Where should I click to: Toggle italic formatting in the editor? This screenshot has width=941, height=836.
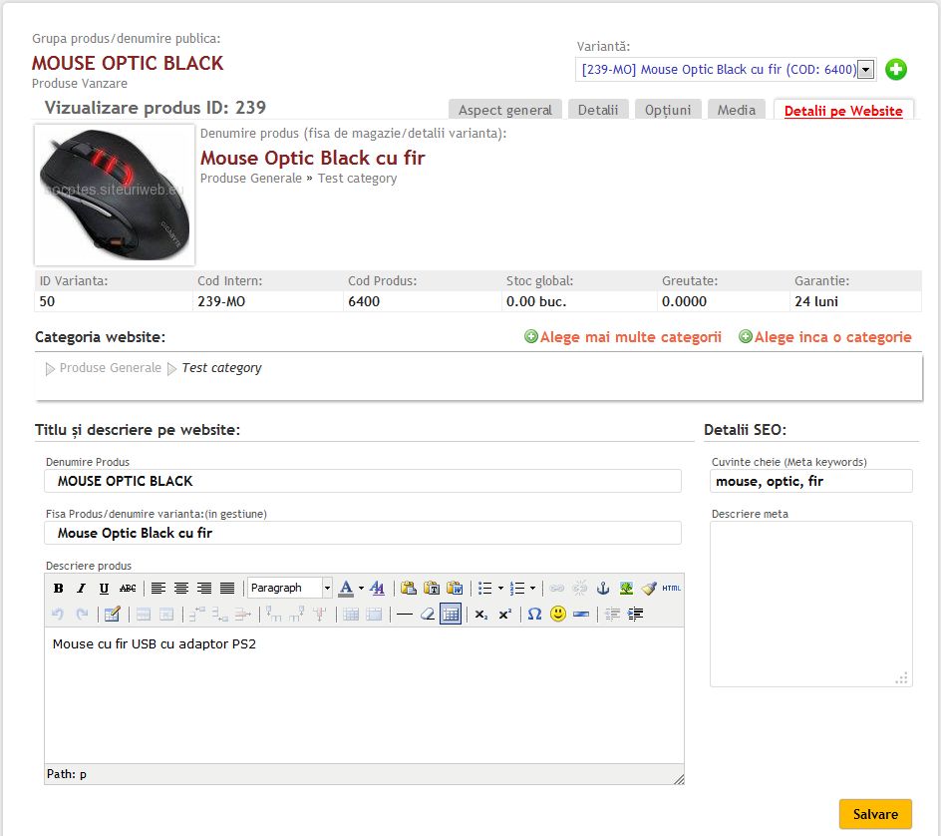click(x=81, y=589)
